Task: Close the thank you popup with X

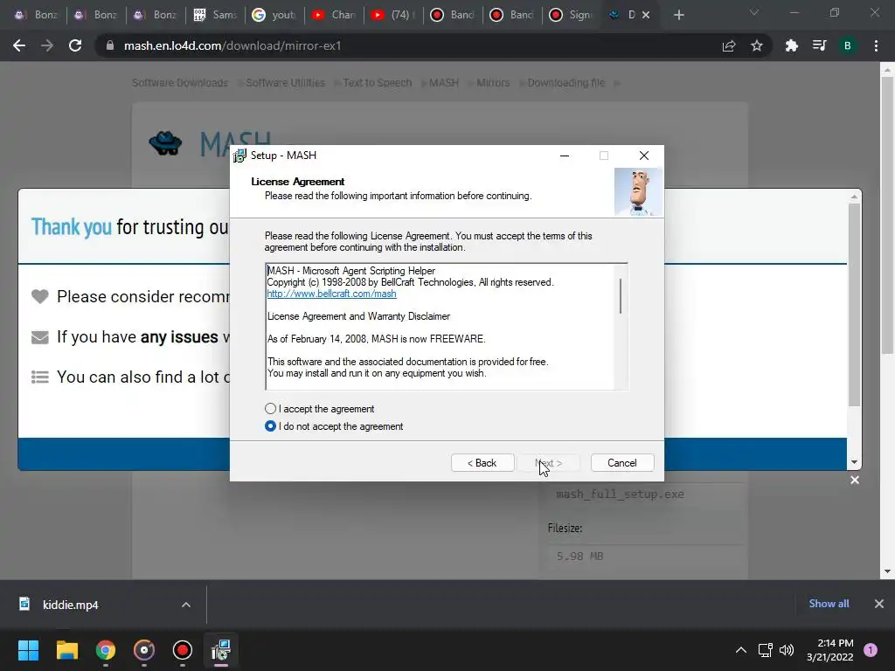Action: (x=855, y=480)
